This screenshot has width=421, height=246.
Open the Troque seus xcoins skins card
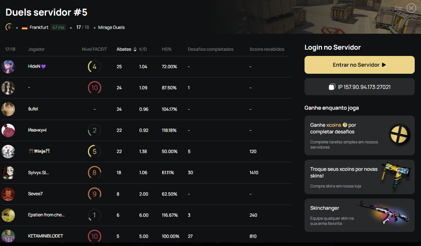coord(359,177)
